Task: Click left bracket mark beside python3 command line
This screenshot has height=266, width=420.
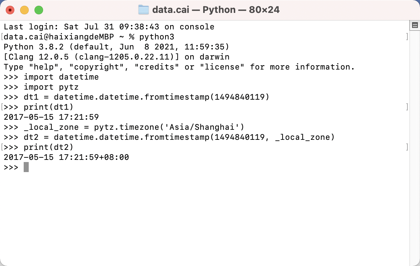Action: pos(2,37)
